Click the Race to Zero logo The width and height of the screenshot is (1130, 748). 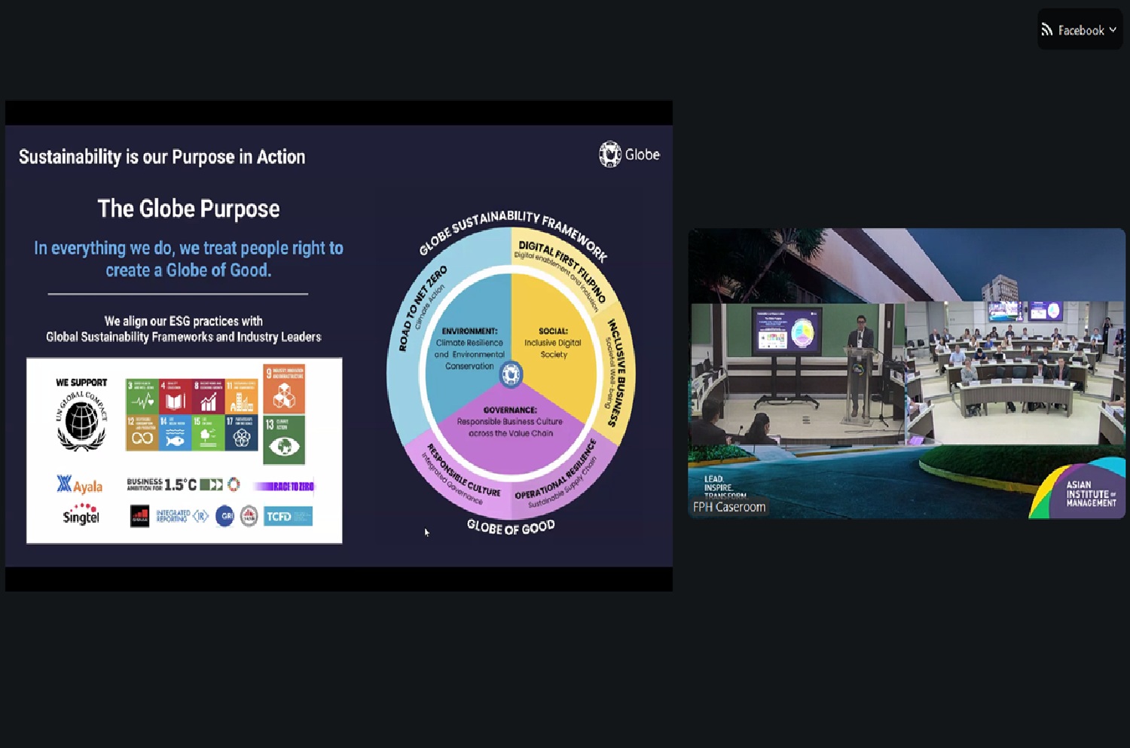[284, 486]
